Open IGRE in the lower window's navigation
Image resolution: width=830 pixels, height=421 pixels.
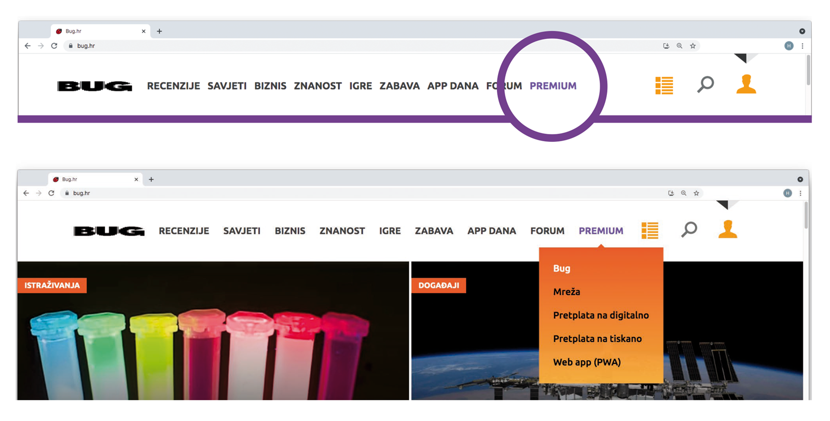click(390, 231)
